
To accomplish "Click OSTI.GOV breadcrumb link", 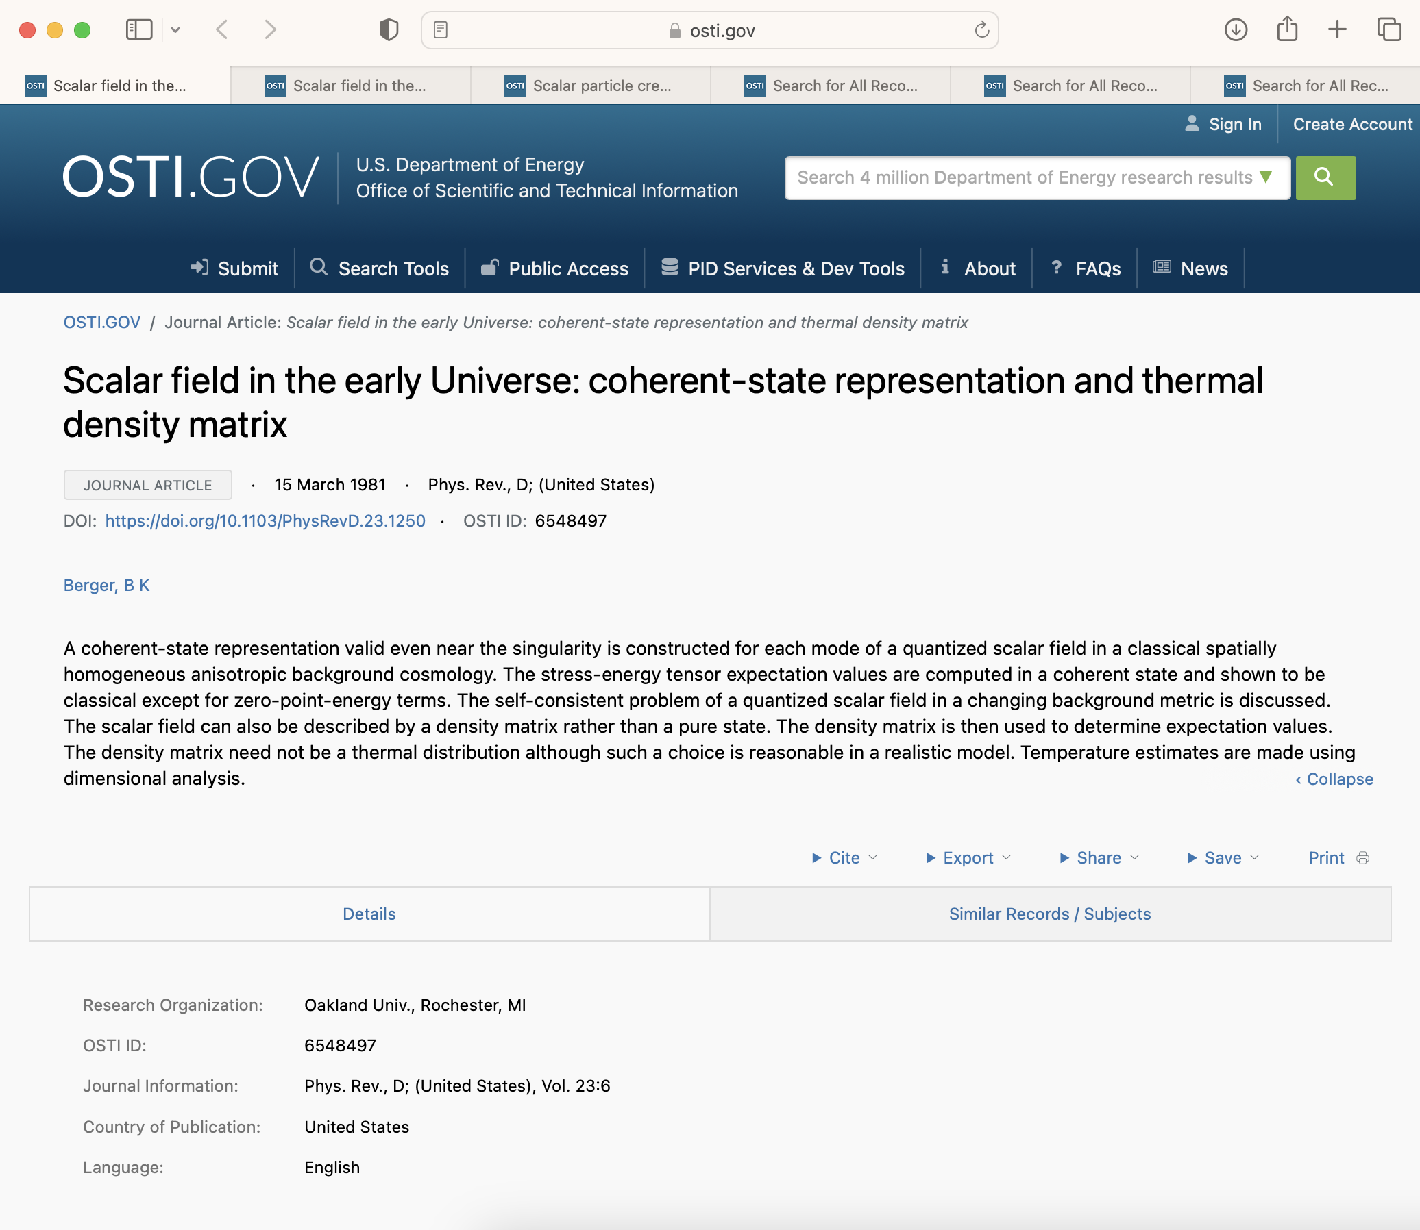I will 101,323.
